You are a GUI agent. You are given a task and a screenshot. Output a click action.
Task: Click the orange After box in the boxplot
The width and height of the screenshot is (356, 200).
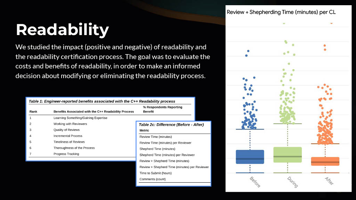325,161
